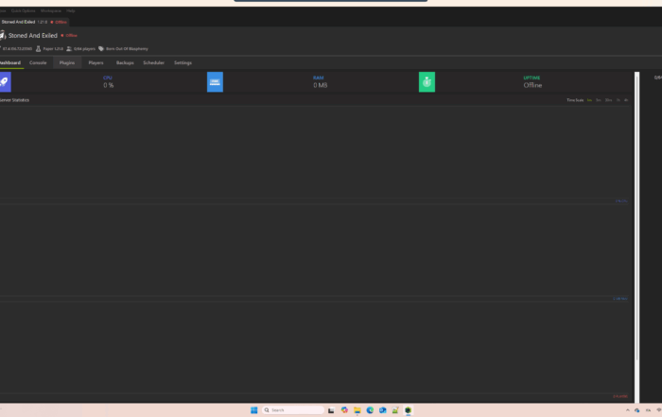The image size is (662, 417).
Task: Open the Plugins tab
Action: click(67, 62)
